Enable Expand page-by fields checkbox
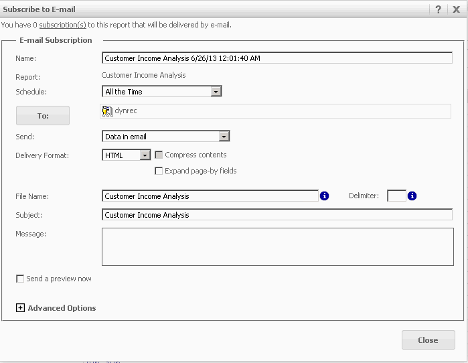This screenshot has width=468, height=363. [x=159, y=171]
